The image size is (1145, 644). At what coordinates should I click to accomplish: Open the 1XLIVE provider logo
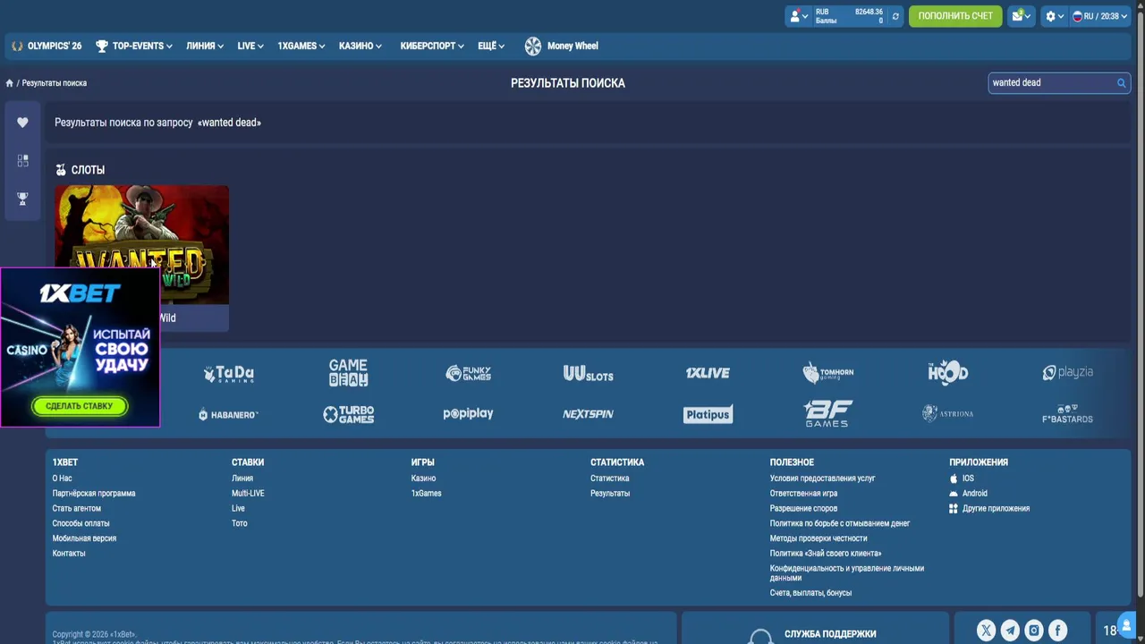[708, 373]
